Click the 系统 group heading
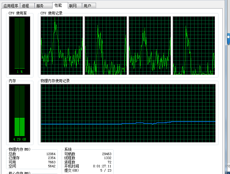This screenshot has width=230, height=174. (68, 149)
